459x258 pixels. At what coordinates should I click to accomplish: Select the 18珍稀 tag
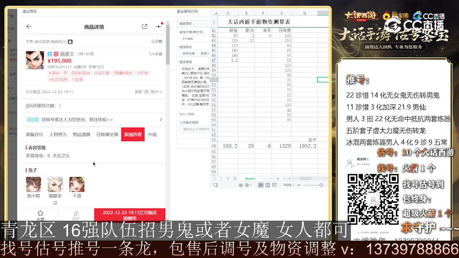[x=142, y=73]
